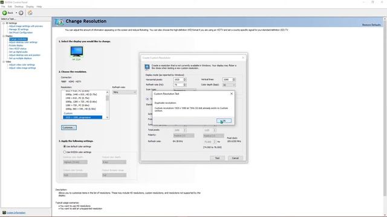Select Use NVIDIA color settings radio

tap(65, 152)
